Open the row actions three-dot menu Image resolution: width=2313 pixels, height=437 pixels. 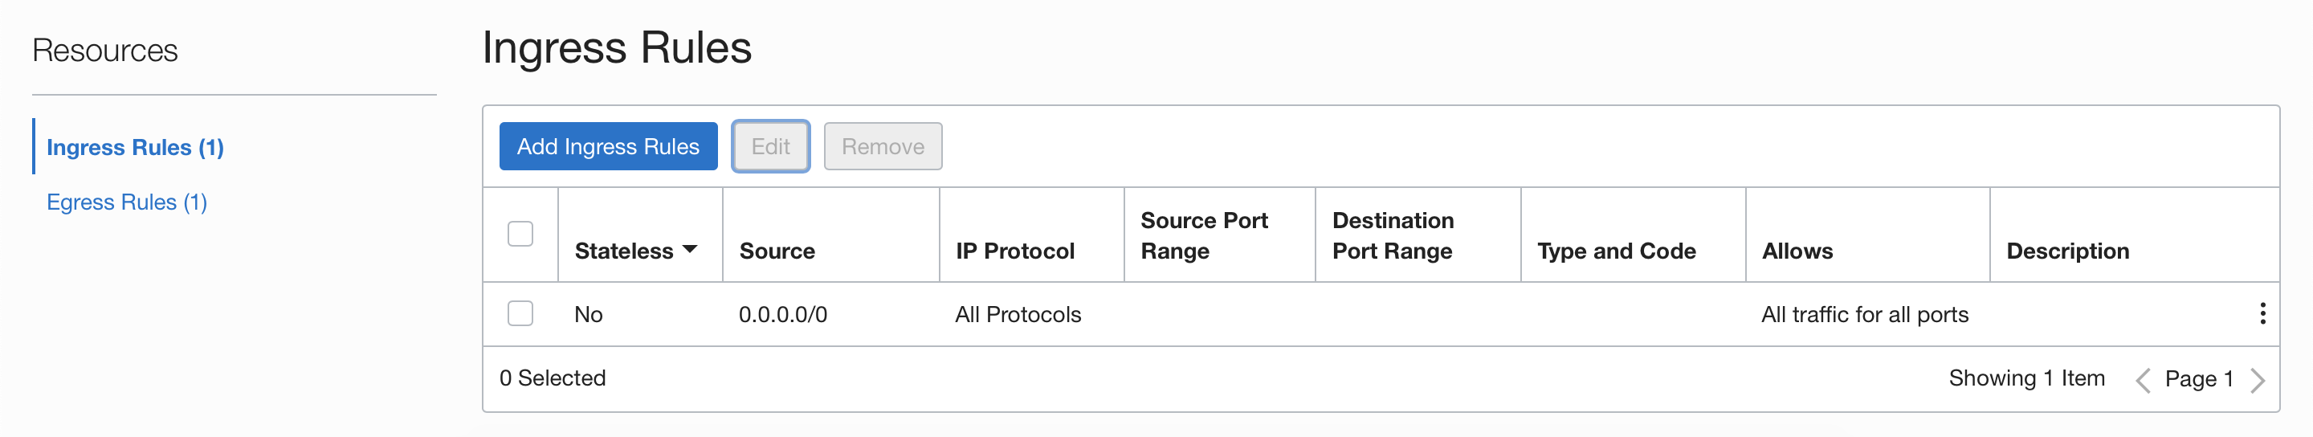click(x=2262, y=313)
